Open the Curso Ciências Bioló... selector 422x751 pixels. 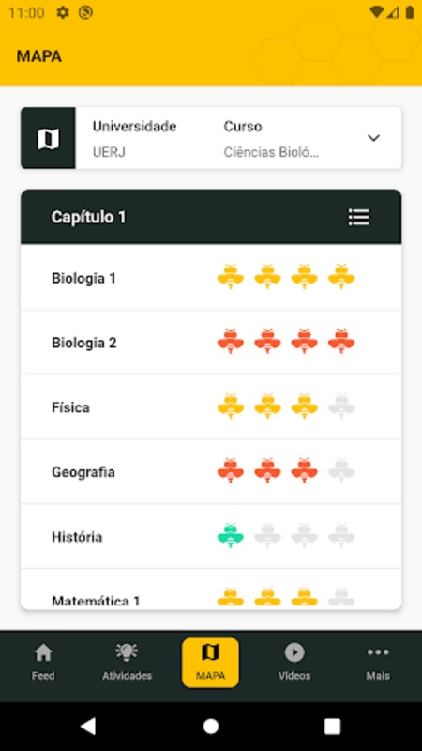[271, 139]
